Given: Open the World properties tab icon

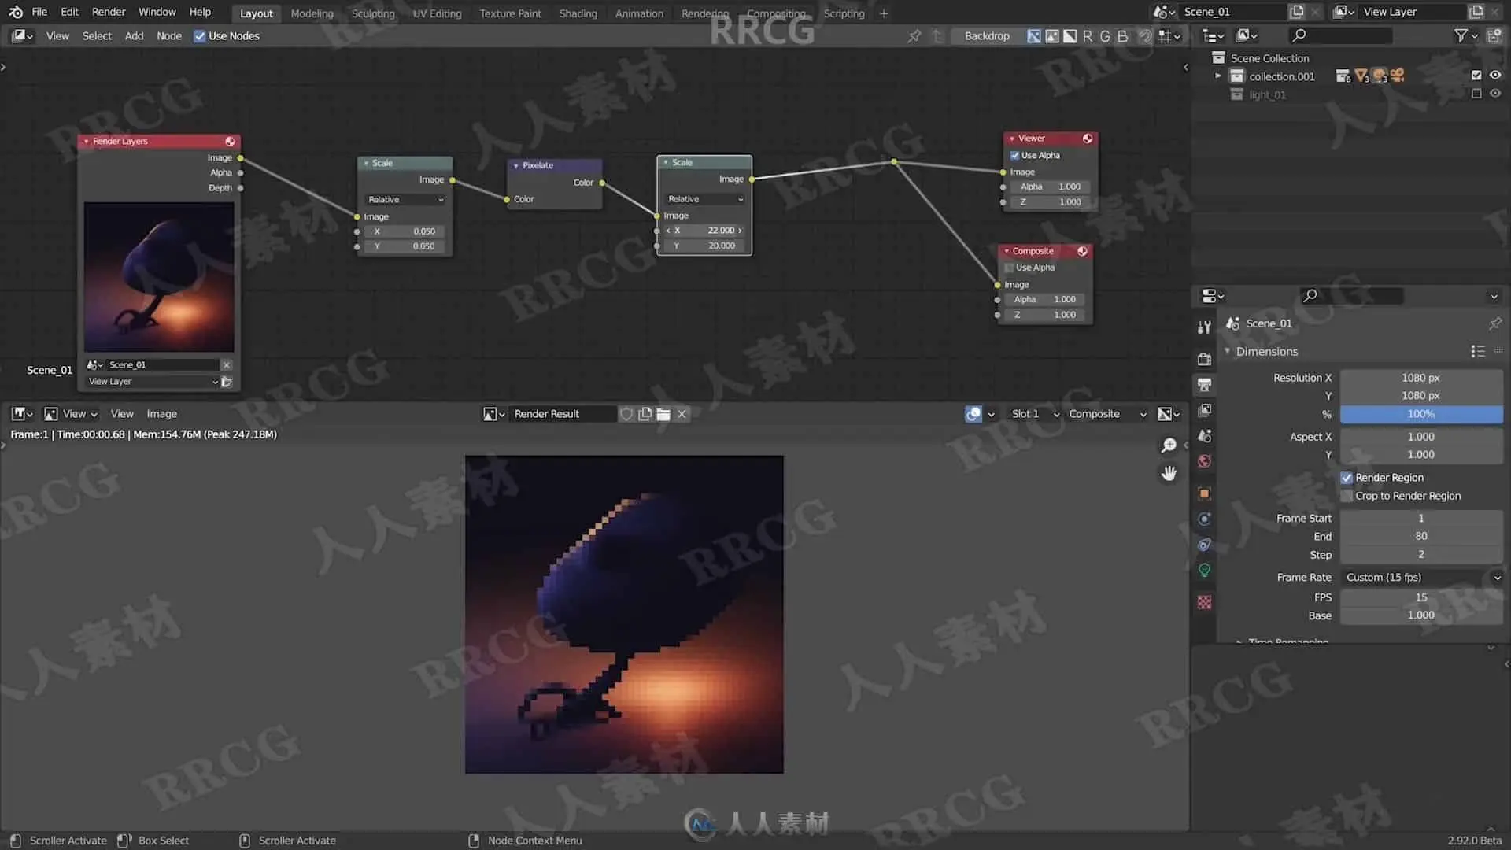Looking at the screenshot, I should [1204, 461].
